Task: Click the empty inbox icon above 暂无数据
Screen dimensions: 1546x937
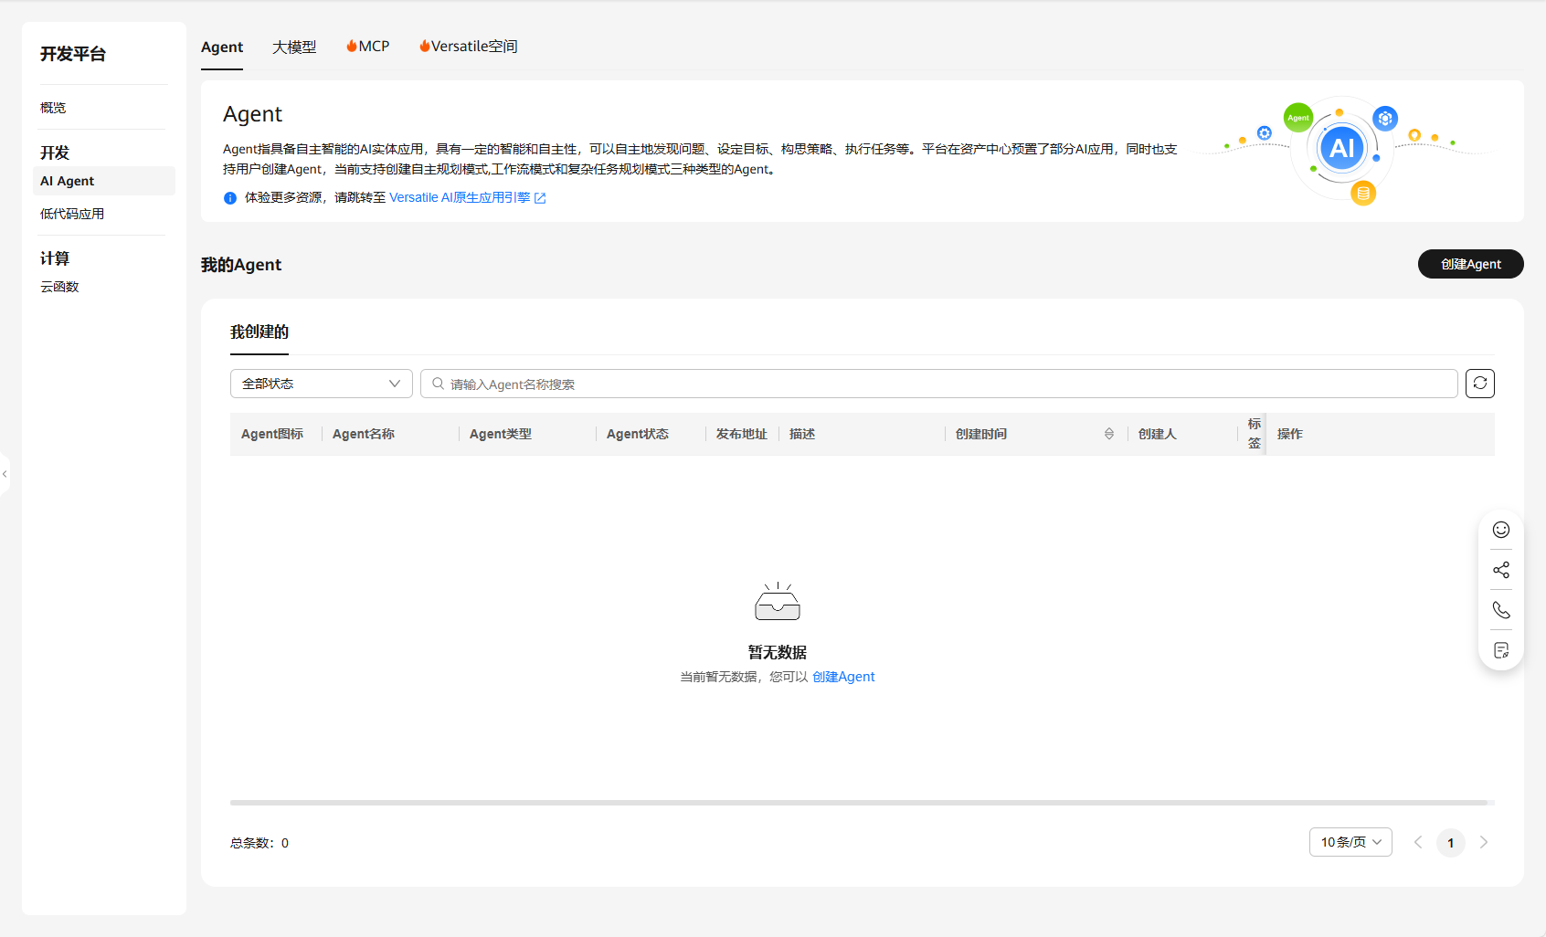Action: coord(778,602)
